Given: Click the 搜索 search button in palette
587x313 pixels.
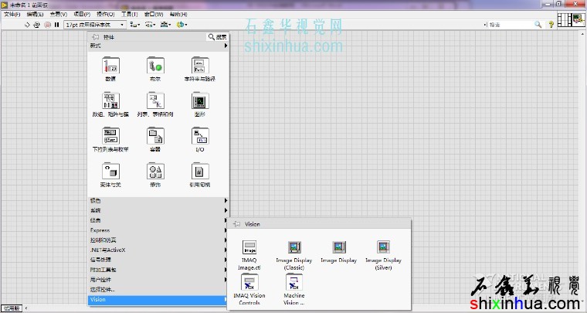Looking at the screenshot, I should point(217,36).
